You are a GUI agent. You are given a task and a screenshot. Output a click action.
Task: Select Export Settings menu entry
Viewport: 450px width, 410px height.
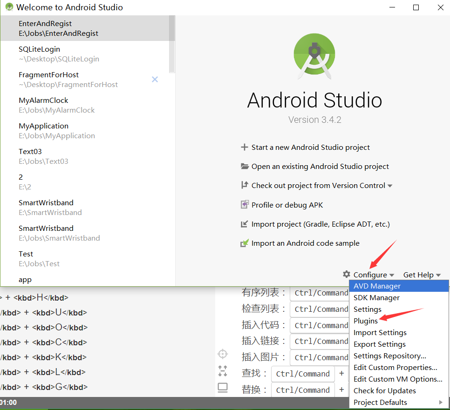(399, 344)
